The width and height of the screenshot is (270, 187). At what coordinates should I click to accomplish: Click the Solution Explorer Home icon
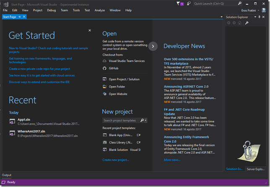point(239,23)
